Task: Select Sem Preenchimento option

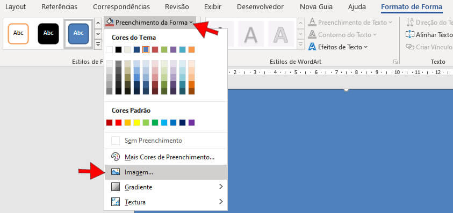Action: [x=166, y=141]
